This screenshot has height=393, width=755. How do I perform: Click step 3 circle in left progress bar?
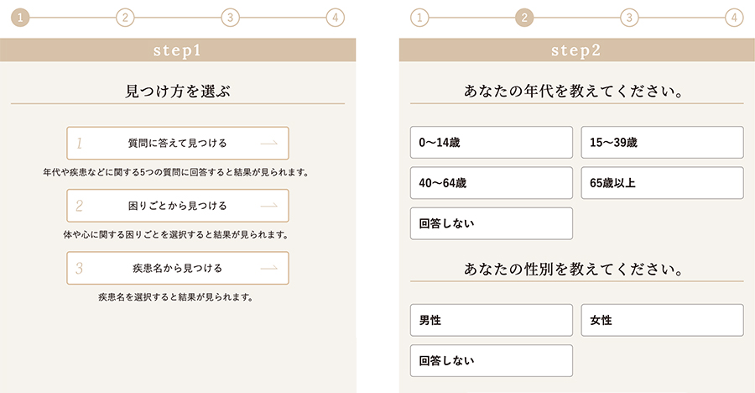tap(230, 18)
